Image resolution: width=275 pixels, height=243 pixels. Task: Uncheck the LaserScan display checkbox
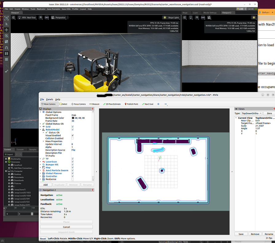pos(73,162)
